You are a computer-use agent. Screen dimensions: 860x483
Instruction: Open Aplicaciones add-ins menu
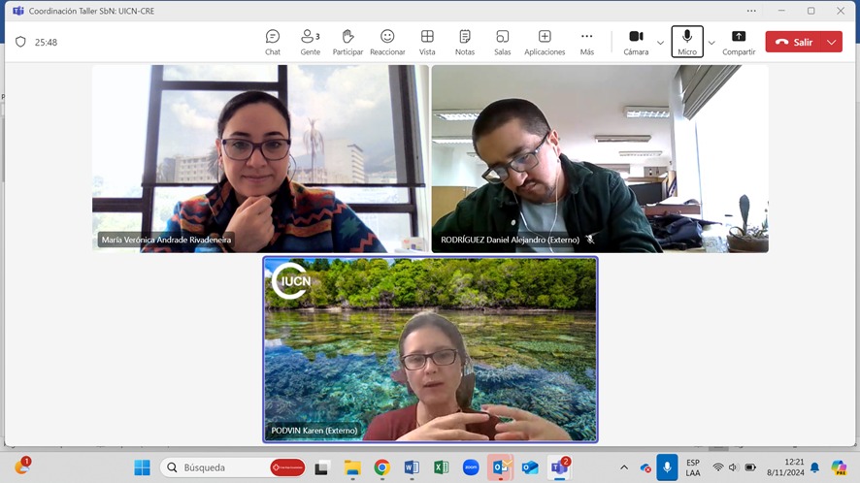(x=545, y=42)
